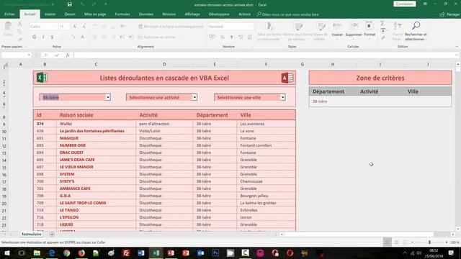
Task: Collapse the ribbon with the chevron
Action: [x=457, y=46]
